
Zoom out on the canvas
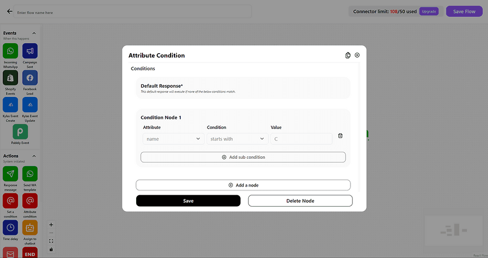tap(51, 233)
